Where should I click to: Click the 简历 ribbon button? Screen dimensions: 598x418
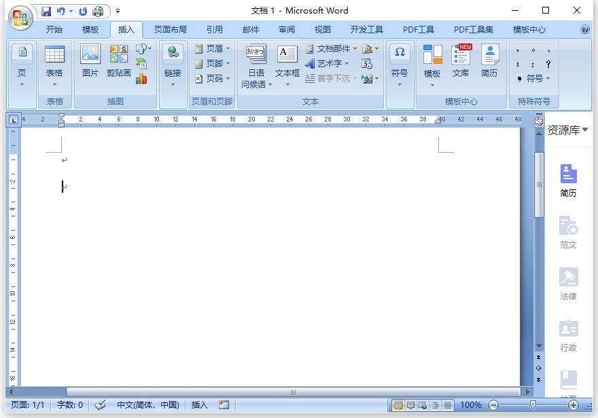pos(490,61)
